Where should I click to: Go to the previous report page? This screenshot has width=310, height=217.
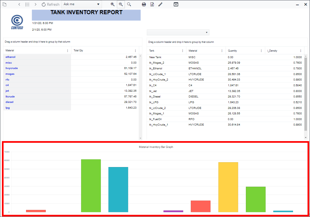pos(19,4)
